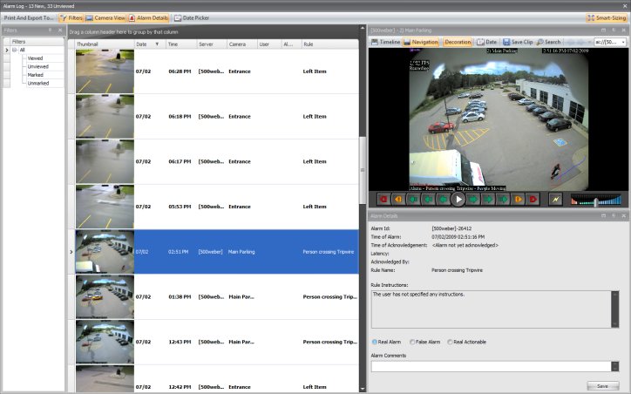This screenshot has height=394, width=631.
Task: Select the Unviewed filter
Action: tap(37, 67)
